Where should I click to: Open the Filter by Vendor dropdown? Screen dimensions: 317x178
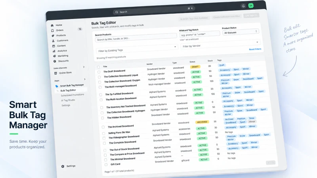(x=220, y=44)
